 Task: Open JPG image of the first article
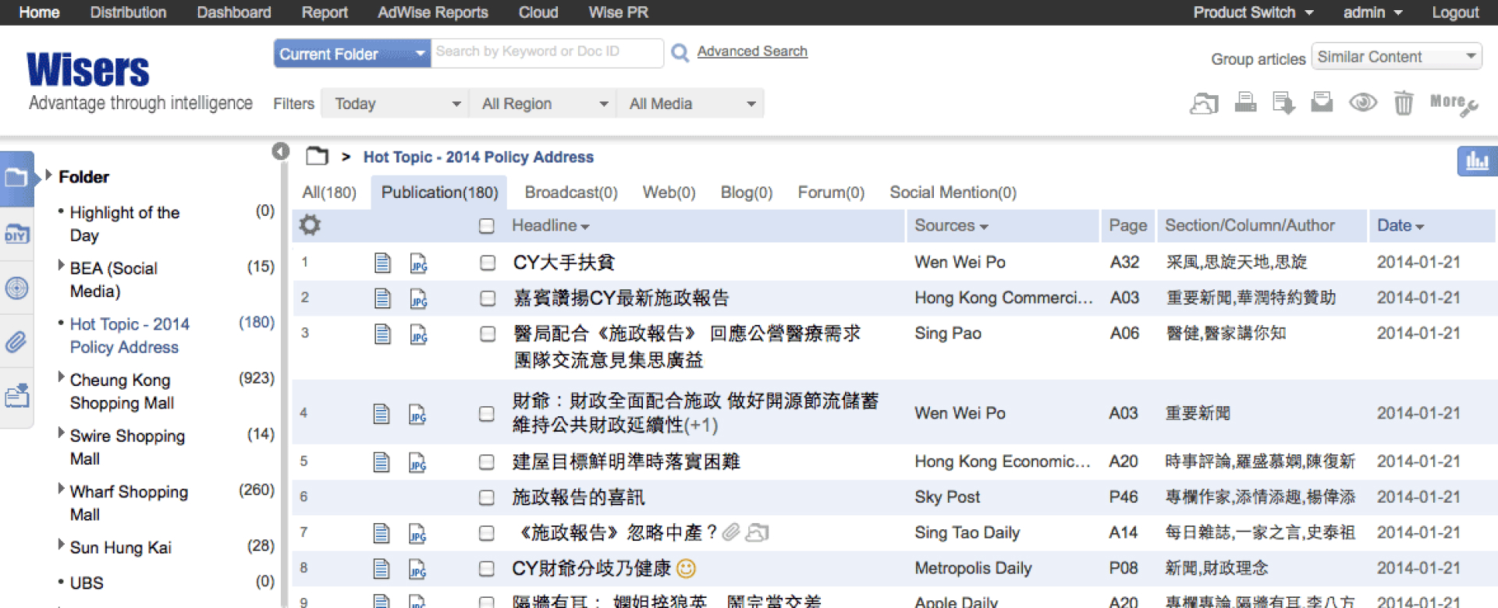click(419, 263)
